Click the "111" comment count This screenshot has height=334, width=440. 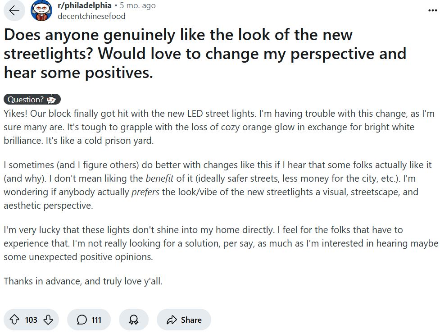(96, 320)
